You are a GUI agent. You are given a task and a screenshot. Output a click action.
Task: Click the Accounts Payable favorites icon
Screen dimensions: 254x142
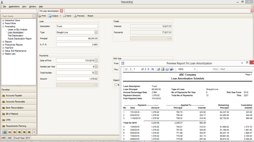4,96
